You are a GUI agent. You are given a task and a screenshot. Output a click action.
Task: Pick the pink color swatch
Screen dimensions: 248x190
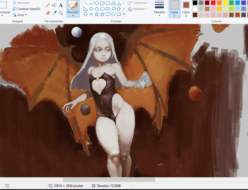(213, 9)
